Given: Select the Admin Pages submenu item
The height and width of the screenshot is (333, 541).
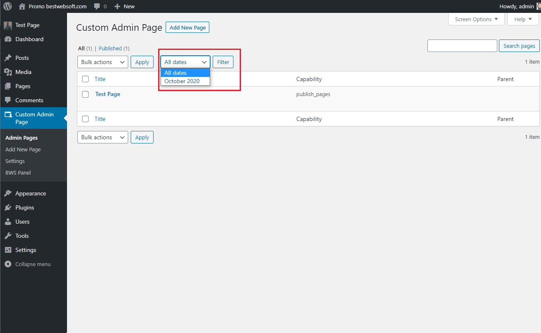Looking at the screenshot, I should (22, 138).
